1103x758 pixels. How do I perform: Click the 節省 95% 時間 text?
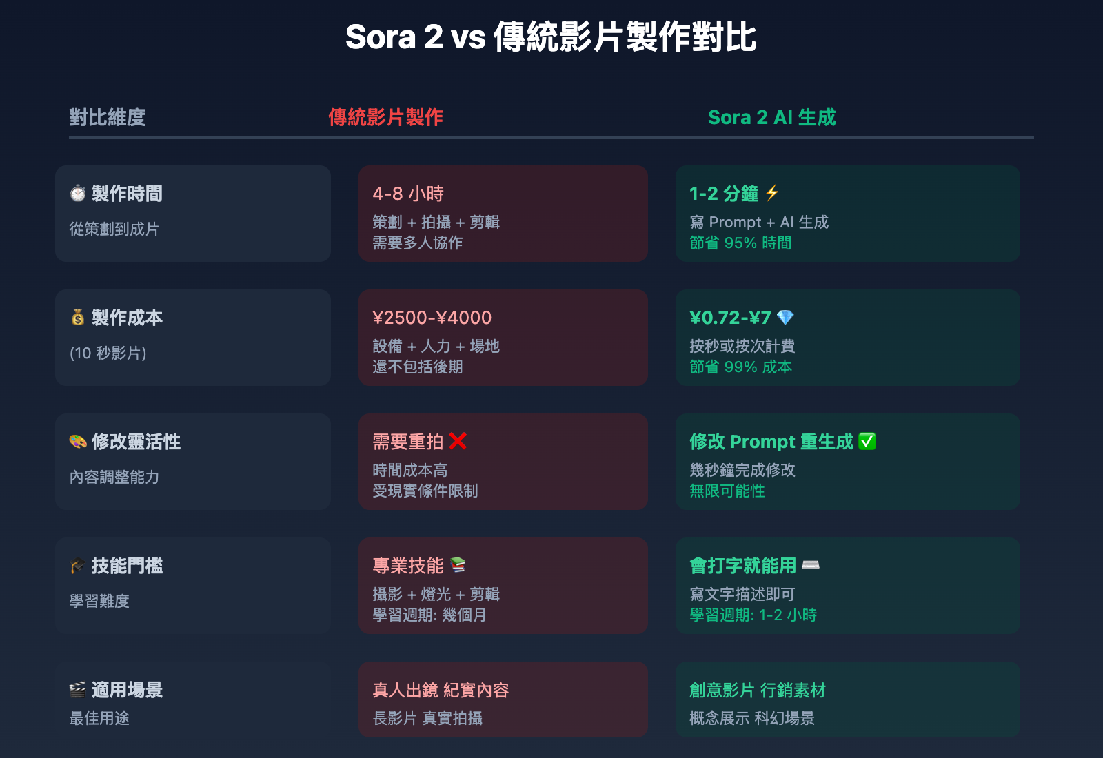pos(740,243)
